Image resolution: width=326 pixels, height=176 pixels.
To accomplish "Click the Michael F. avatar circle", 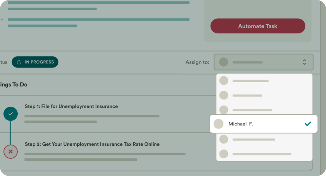I will point(218,124).
